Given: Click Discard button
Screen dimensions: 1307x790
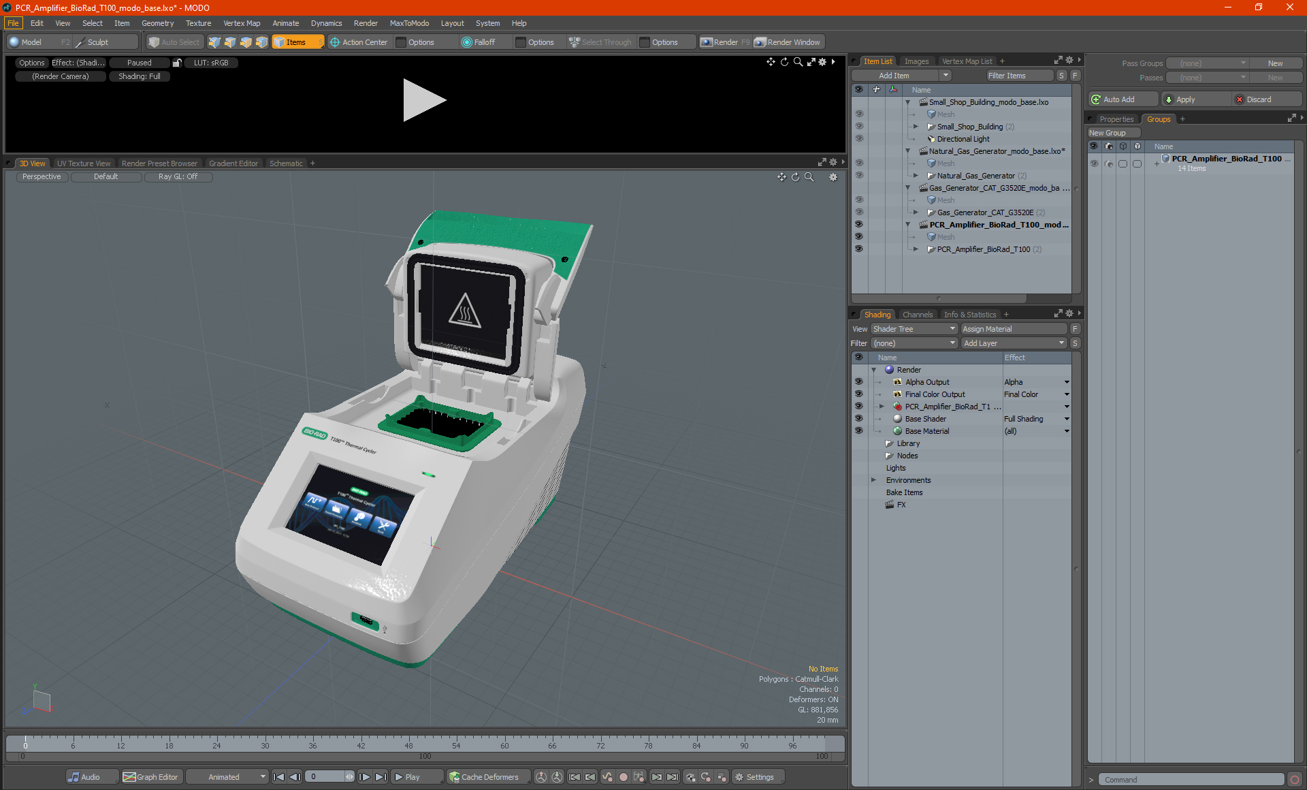Looking at the screenshot, I should [1267, 99].
